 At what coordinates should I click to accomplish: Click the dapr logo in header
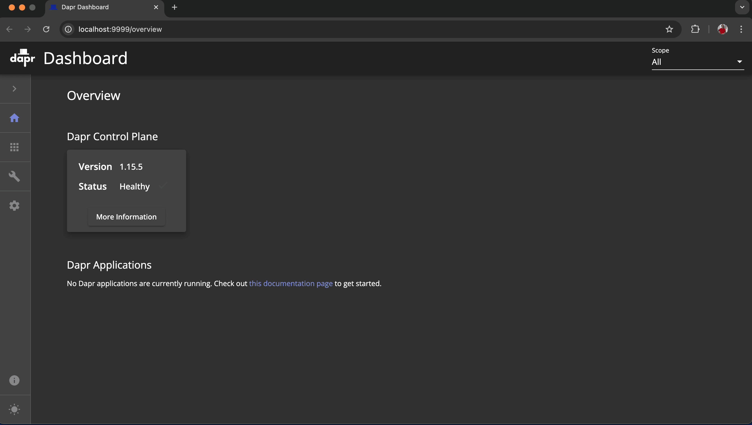click(x=23, y=58)
